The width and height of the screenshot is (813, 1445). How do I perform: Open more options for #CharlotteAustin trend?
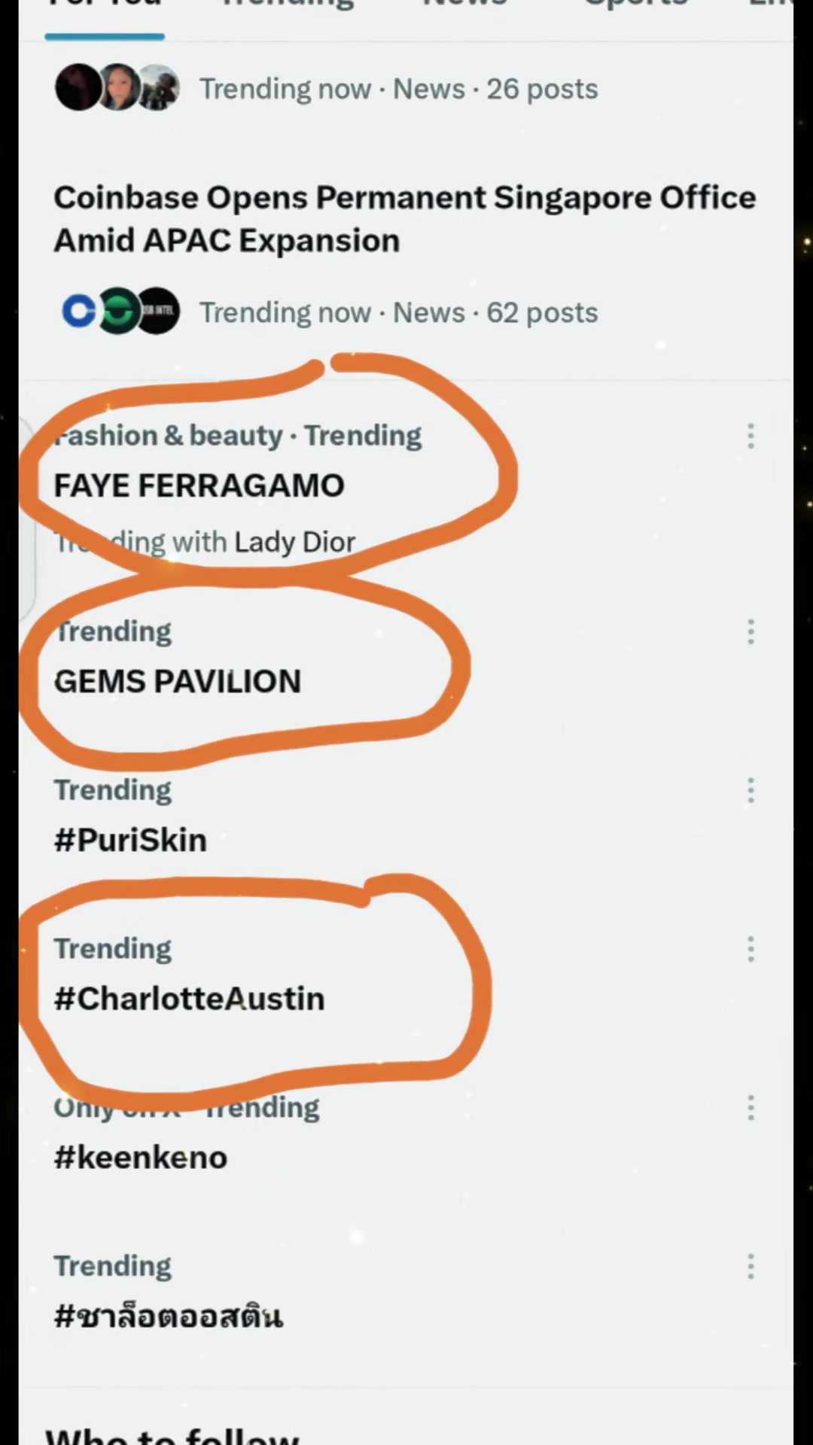[751, 949]
